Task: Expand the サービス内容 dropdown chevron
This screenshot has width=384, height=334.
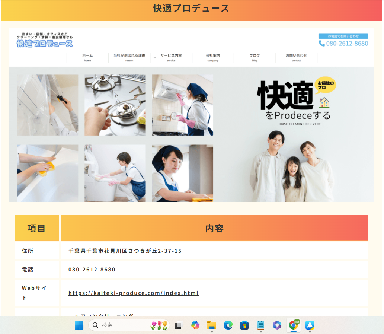Action: pyautogui.click(x=155, y=58)
